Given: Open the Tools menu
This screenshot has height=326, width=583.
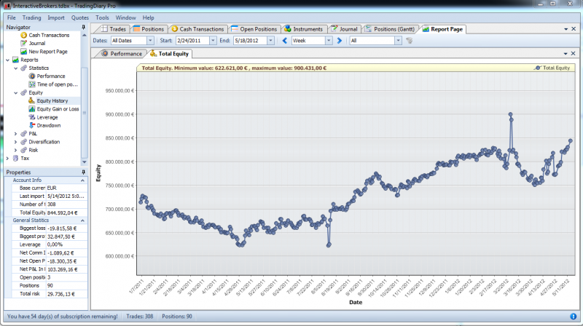Looking at the screenshot, I should [x=102, y=17].
